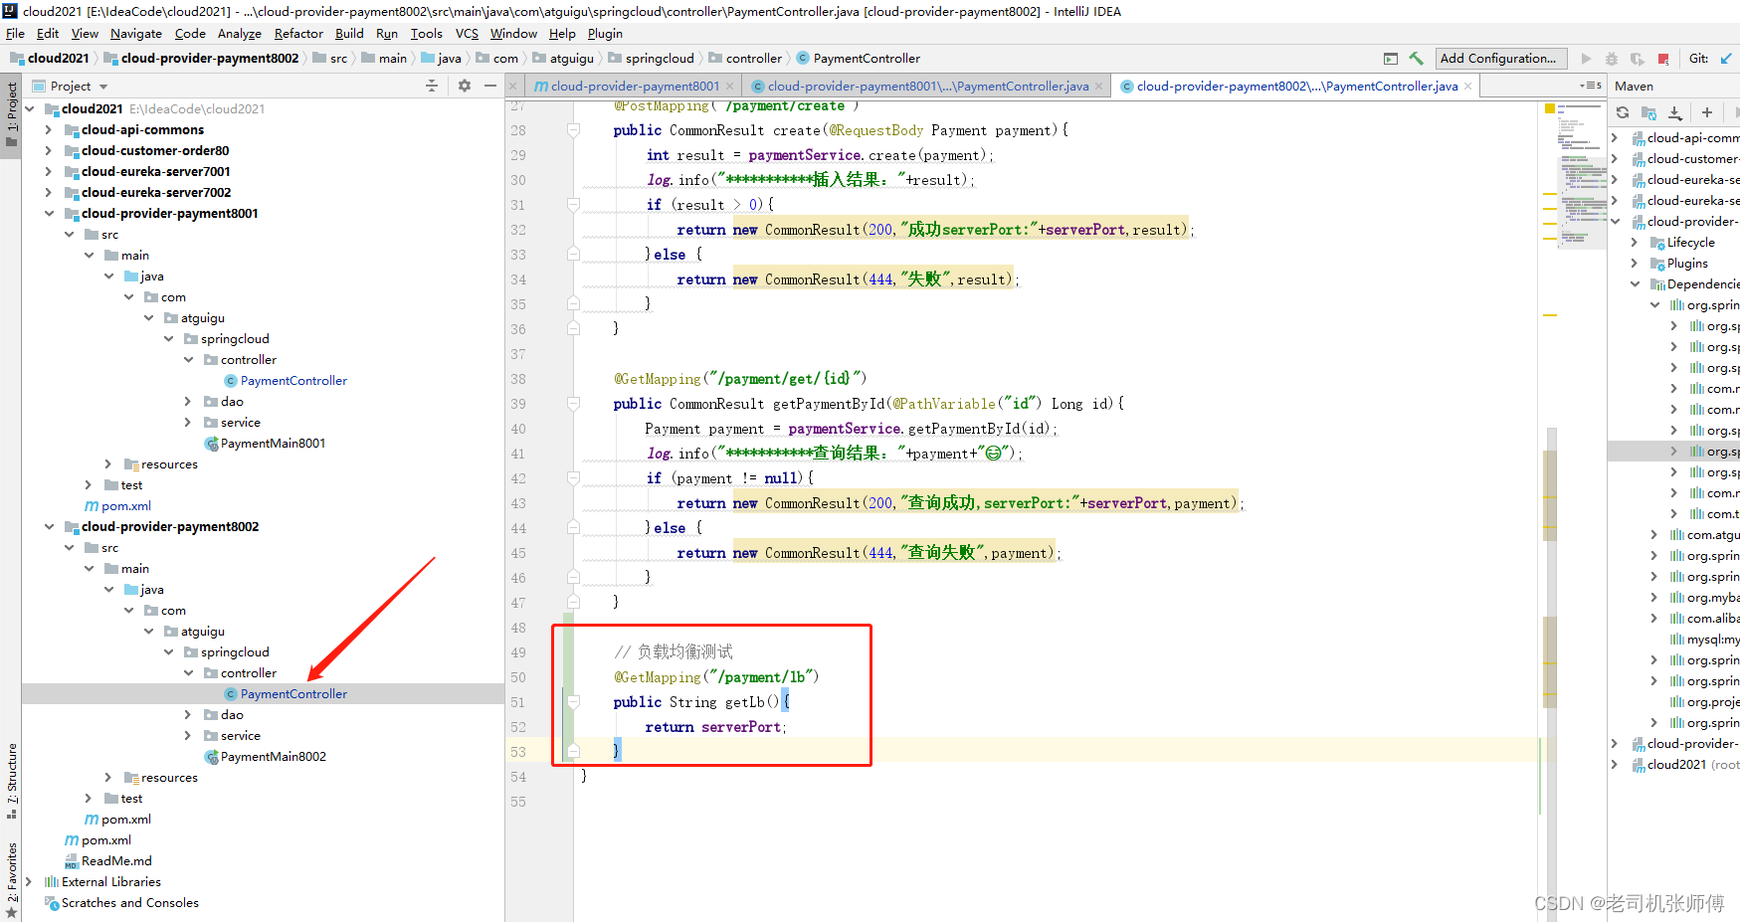This screenshot has width=1740, height=922.
Task: Click line number 38 in gutter
Action: (518, 379)
